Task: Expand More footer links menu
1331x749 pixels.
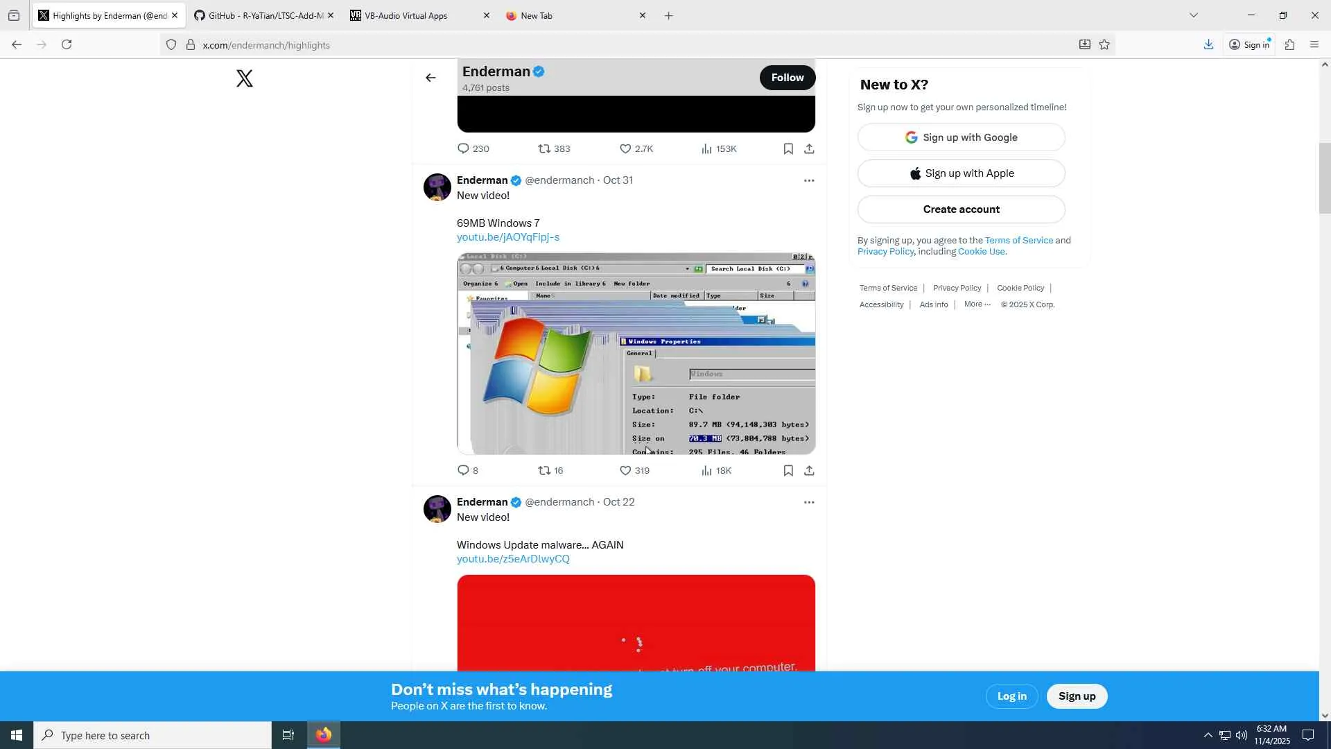Action: [x=977, y=304]
